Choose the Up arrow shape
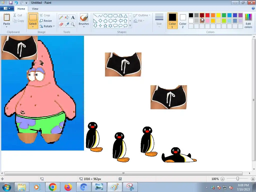Screen dimensions: 256x192 point(125,21)
